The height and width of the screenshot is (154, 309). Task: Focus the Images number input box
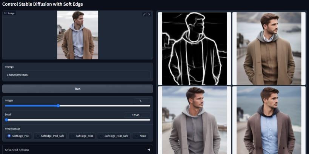(142, 101)
